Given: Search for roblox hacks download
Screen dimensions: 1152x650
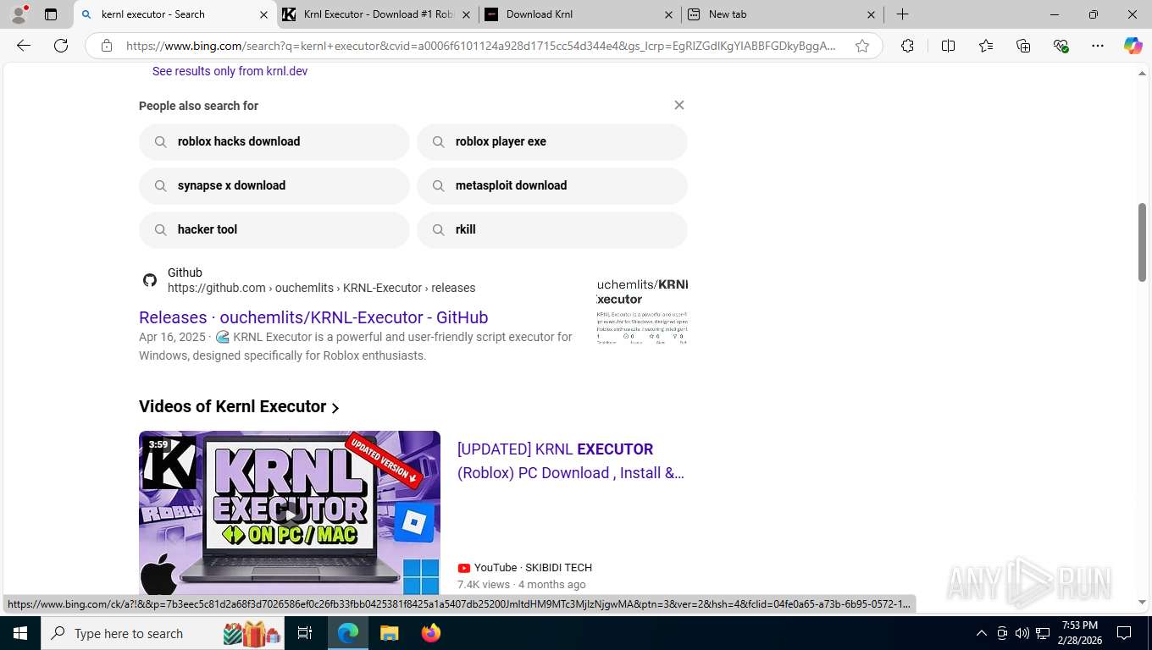Looking at the screenshot, I should pos(274,141).
